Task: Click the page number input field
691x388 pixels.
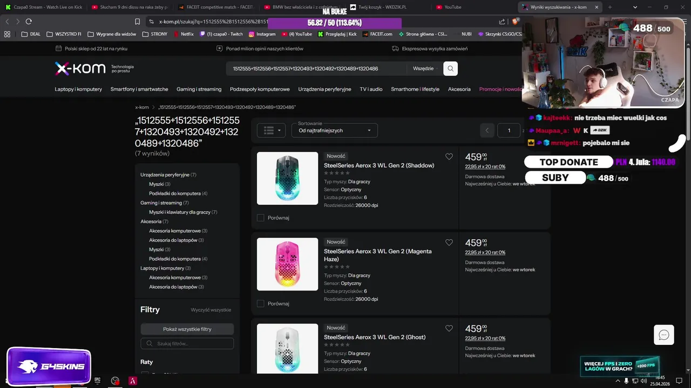Action: click(x=509, y=130)
